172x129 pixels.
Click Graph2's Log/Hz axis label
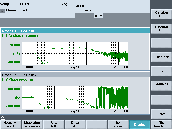[75, 111]
